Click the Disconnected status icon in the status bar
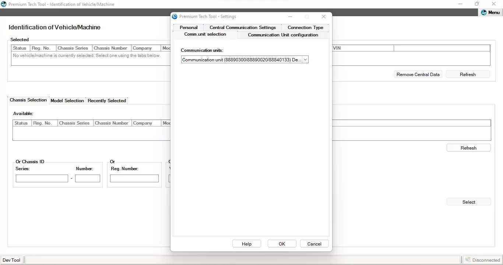 pos(468,259)
